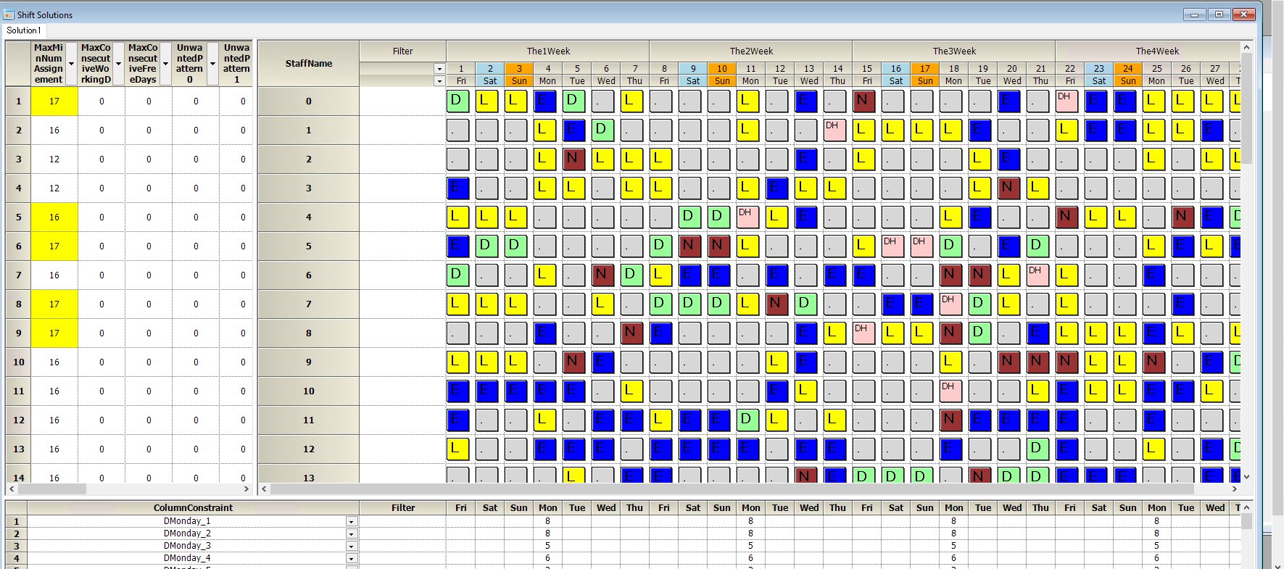
Task: Click schedule grid vertical scrollbar down arrow
Action: [x=1246, y=477]
